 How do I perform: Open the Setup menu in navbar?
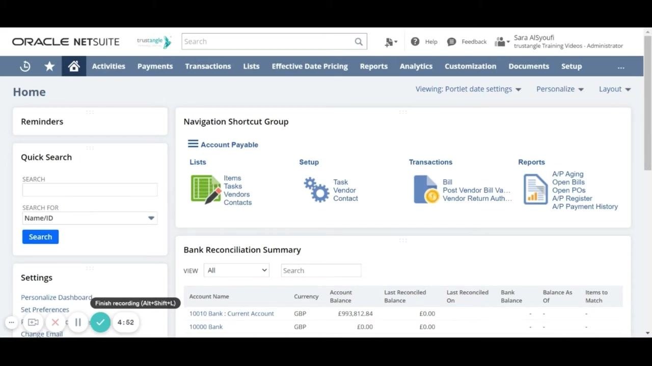(572, 66)
